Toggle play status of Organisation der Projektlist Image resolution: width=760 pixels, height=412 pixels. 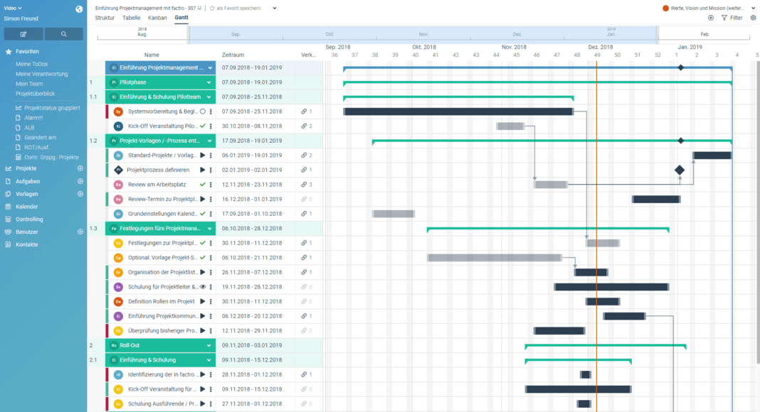click(x=203, y=272)
